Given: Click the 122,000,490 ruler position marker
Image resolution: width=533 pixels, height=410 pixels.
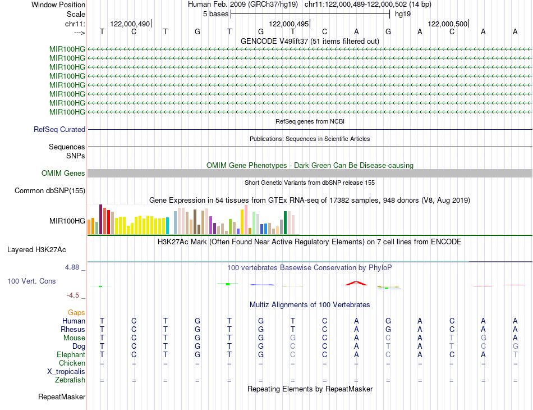Looking at the screenshot, I should (x=130, y=24).
